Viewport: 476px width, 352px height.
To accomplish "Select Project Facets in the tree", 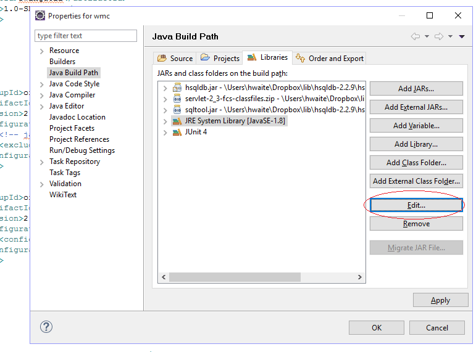I will tap(72, 128).
